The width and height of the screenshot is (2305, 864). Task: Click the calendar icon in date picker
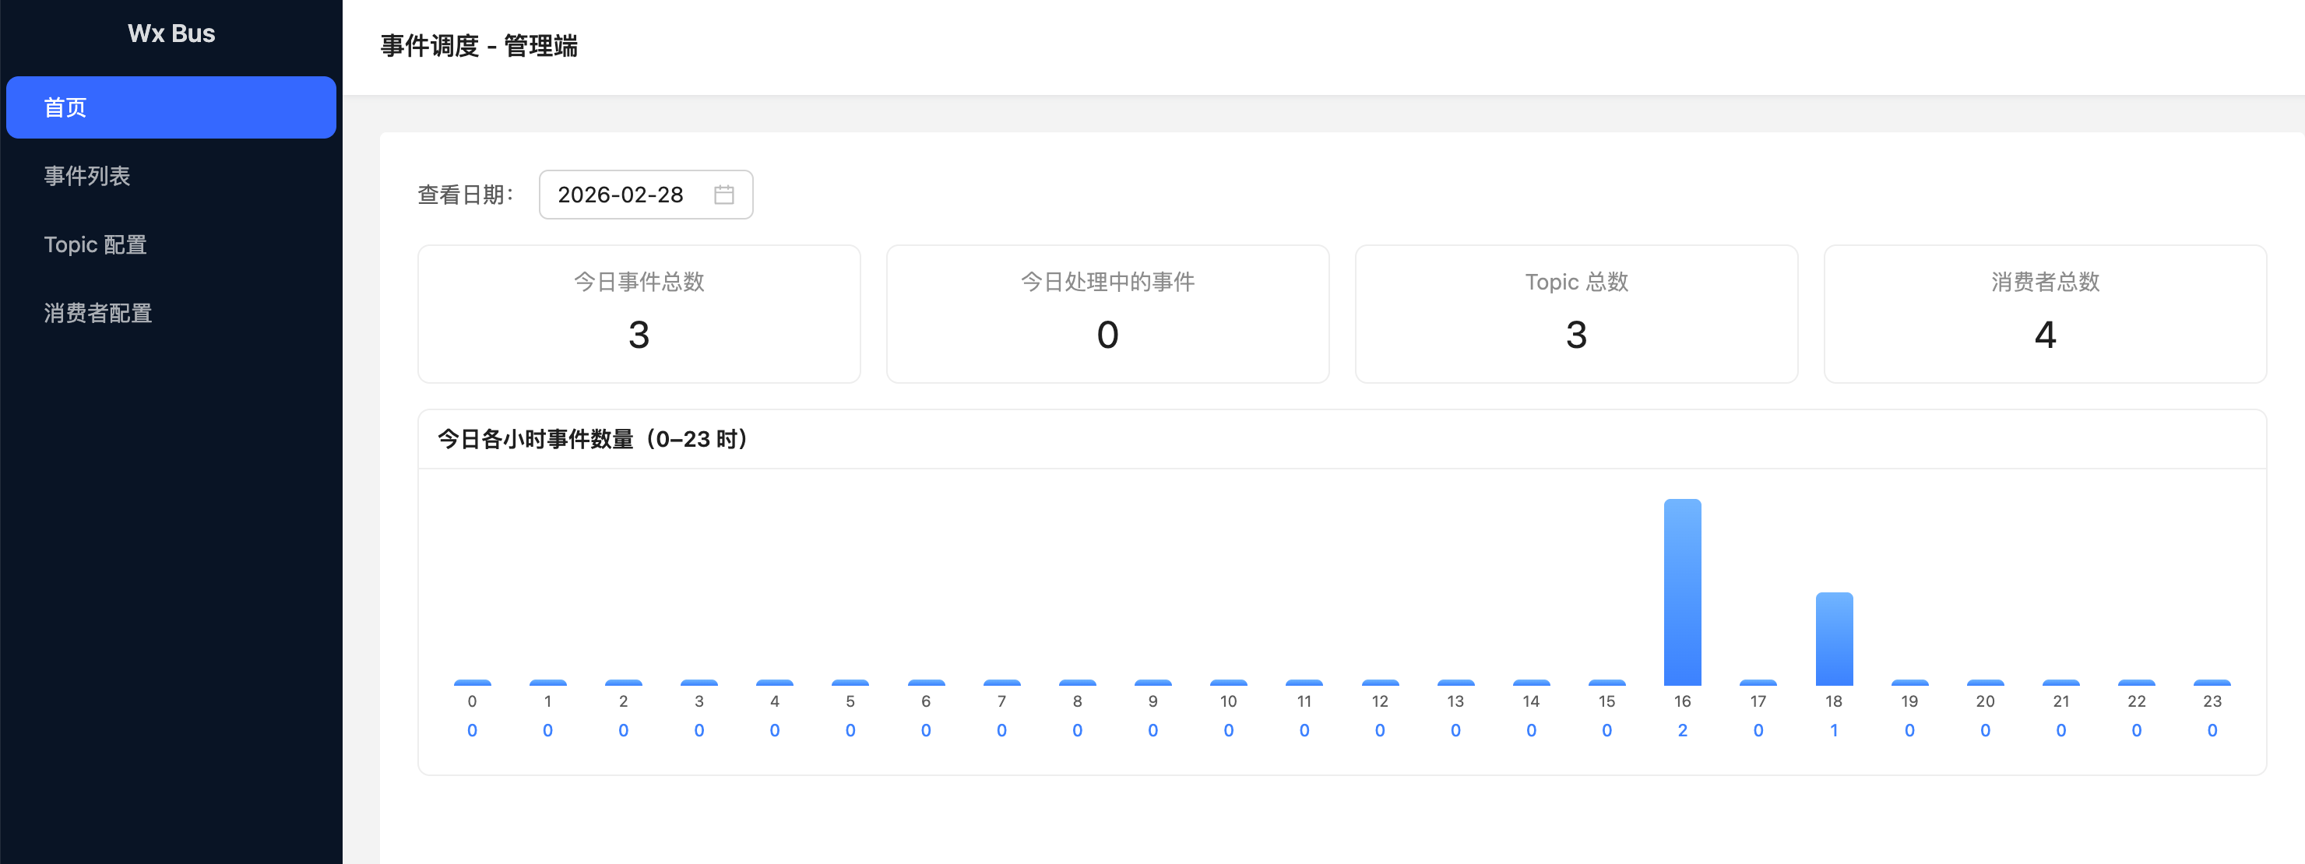(x=724, y=194)
